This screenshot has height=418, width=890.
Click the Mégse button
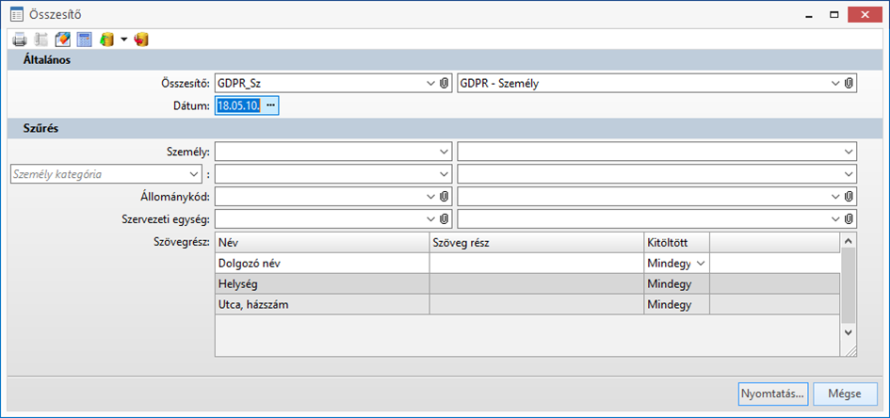(x=845, y=393)
